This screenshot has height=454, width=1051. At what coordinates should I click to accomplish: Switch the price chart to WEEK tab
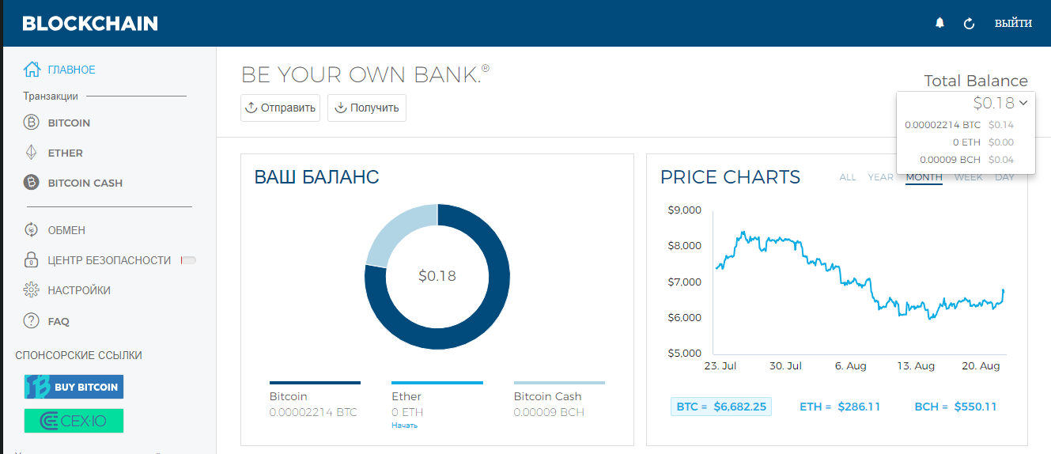pyautogui.click(x=968, y=177)
